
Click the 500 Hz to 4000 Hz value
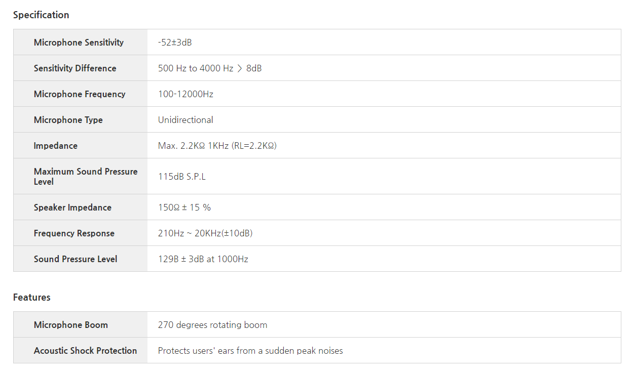click(x=210, y=68)
